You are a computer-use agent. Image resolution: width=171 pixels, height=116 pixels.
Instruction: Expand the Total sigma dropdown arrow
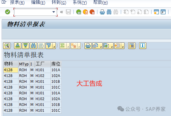[x=68, y=46]
